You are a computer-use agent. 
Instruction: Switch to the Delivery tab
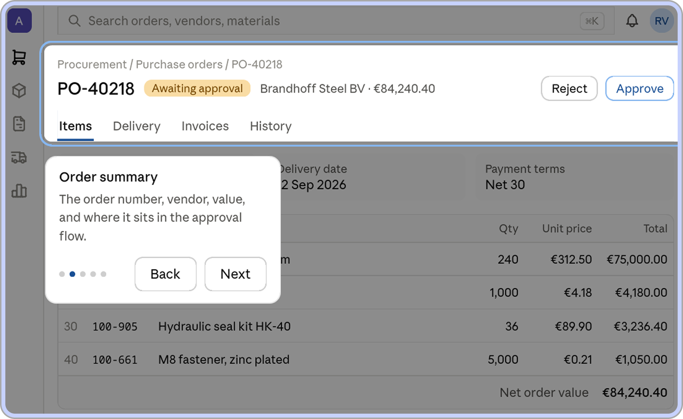(137, 126)
